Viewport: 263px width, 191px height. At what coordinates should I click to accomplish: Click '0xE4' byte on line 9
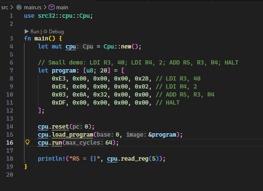59,86
